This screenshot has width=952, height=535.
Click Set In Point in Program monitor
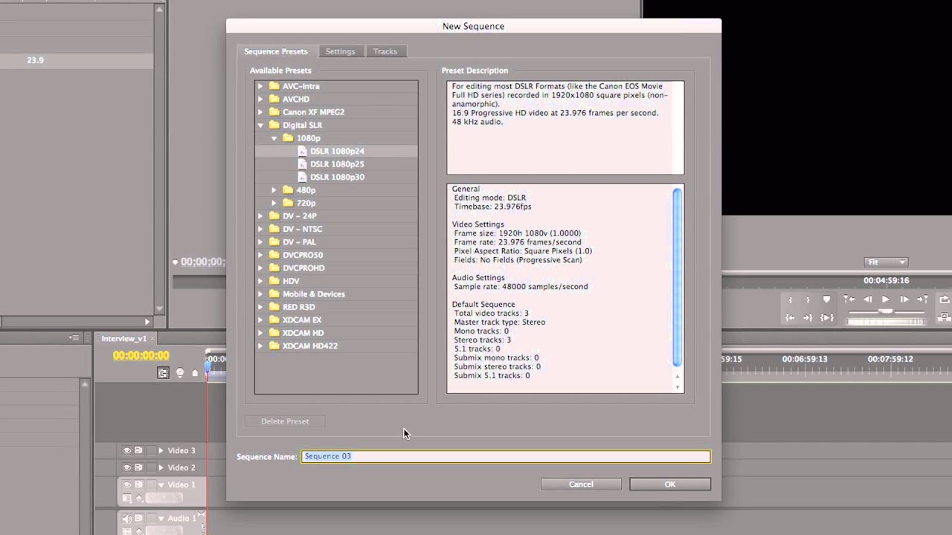coord(790,299)
